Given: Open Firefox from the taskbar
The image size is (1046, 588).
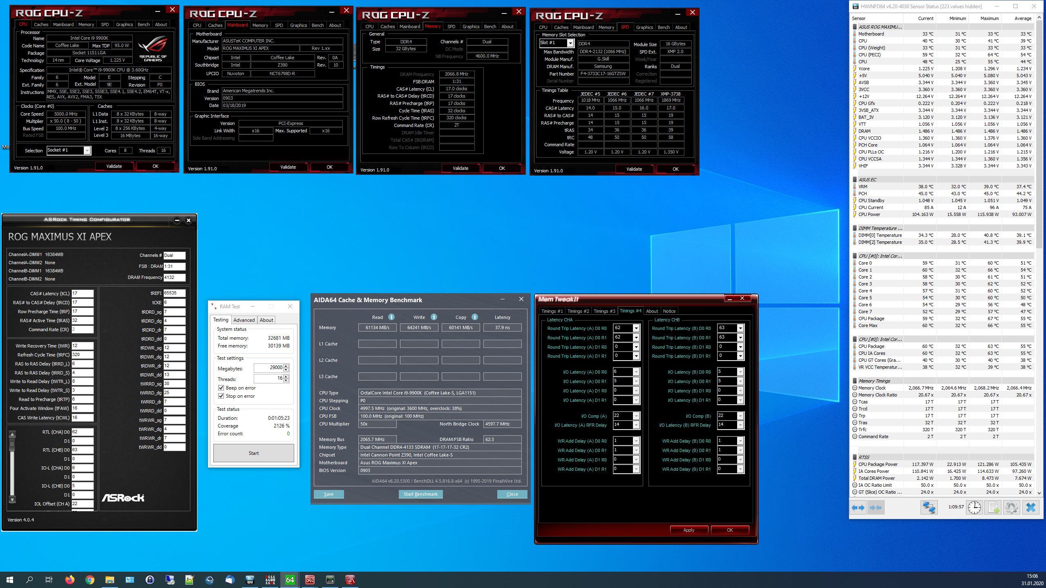Looking at the screenshot, I should [x=69, y=579].
